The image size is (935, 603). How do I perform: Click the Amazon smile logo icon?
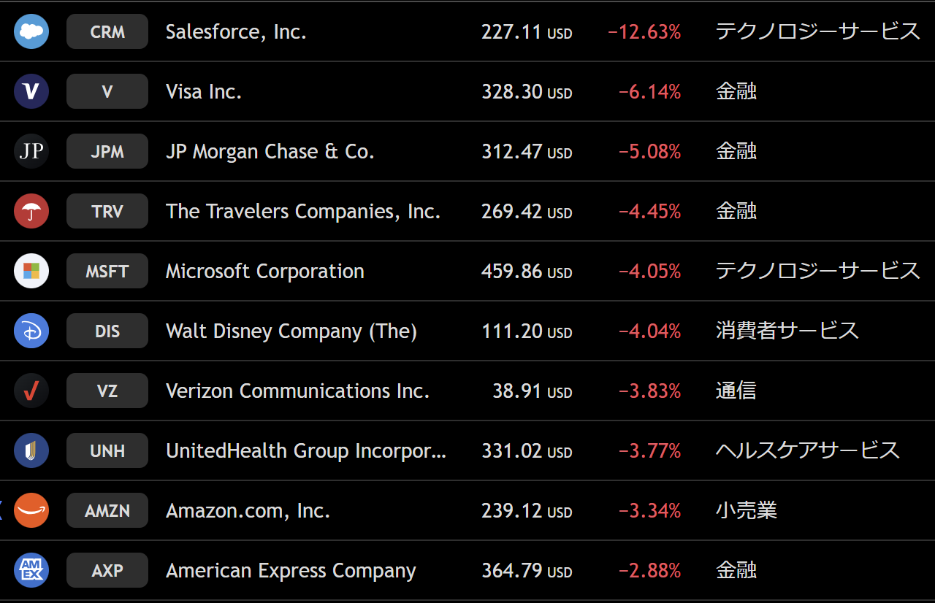tap(31, 511)
